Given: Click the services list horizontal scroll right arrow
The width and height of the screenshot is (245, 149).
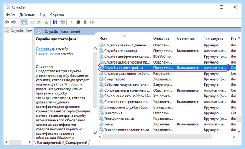Looking at the screenshot, I should coord(234,136).
